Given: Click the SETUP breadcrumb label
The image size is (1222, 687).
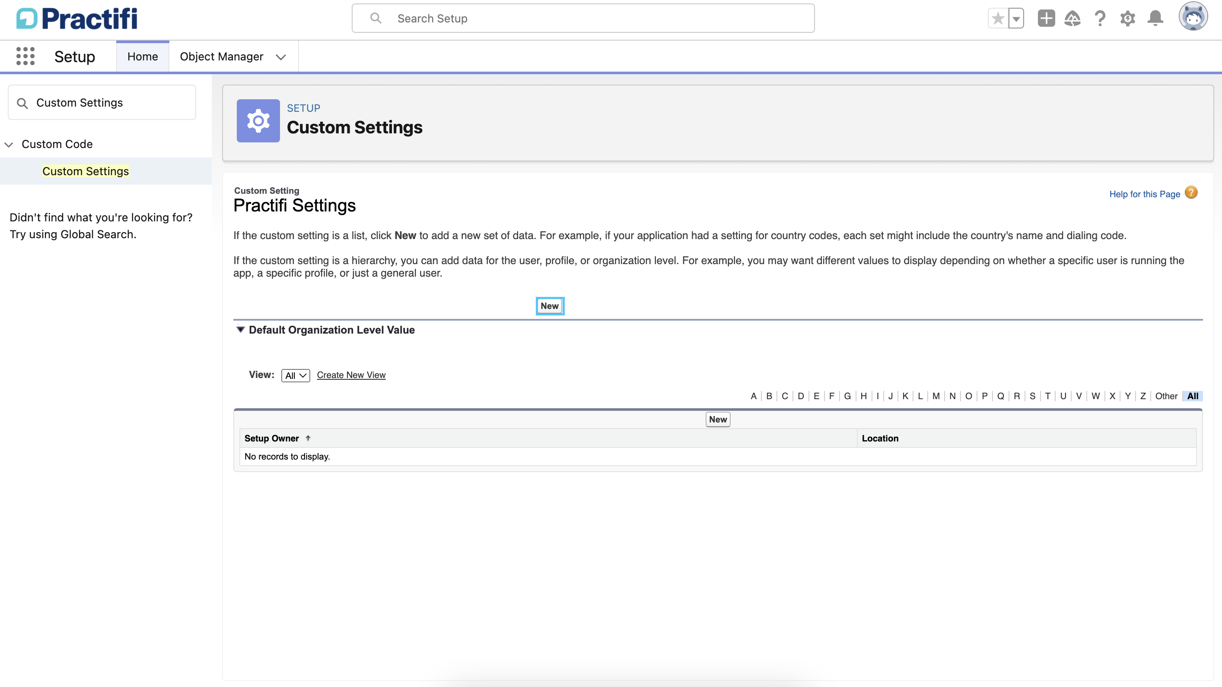Looking at the screenshot, I should [x=303, y=108].
